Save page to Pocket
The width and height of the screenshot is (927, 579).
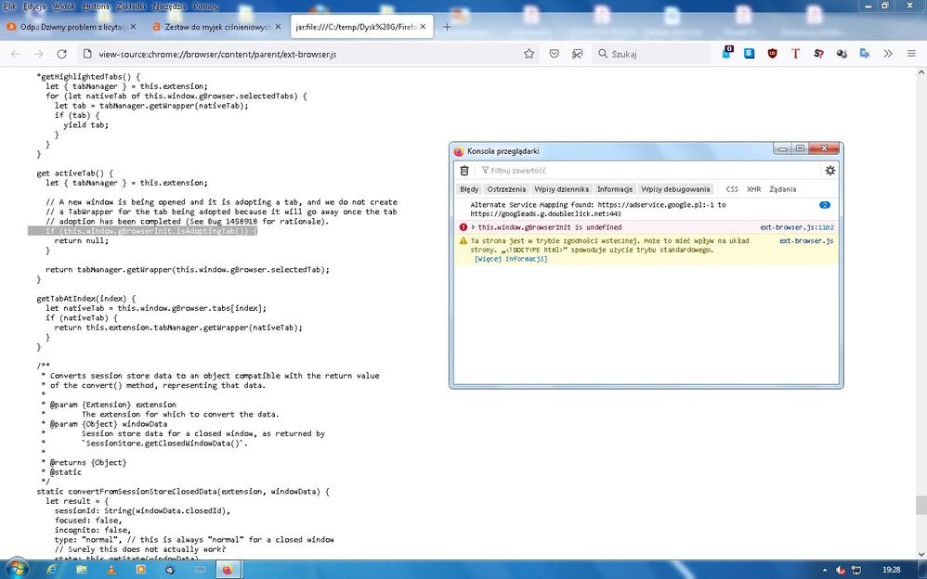pos(554,54)
